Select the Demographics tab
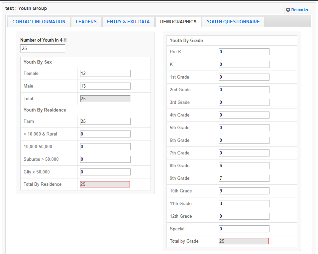This screenshot has width=318, height=254. (x=178, y=22)
